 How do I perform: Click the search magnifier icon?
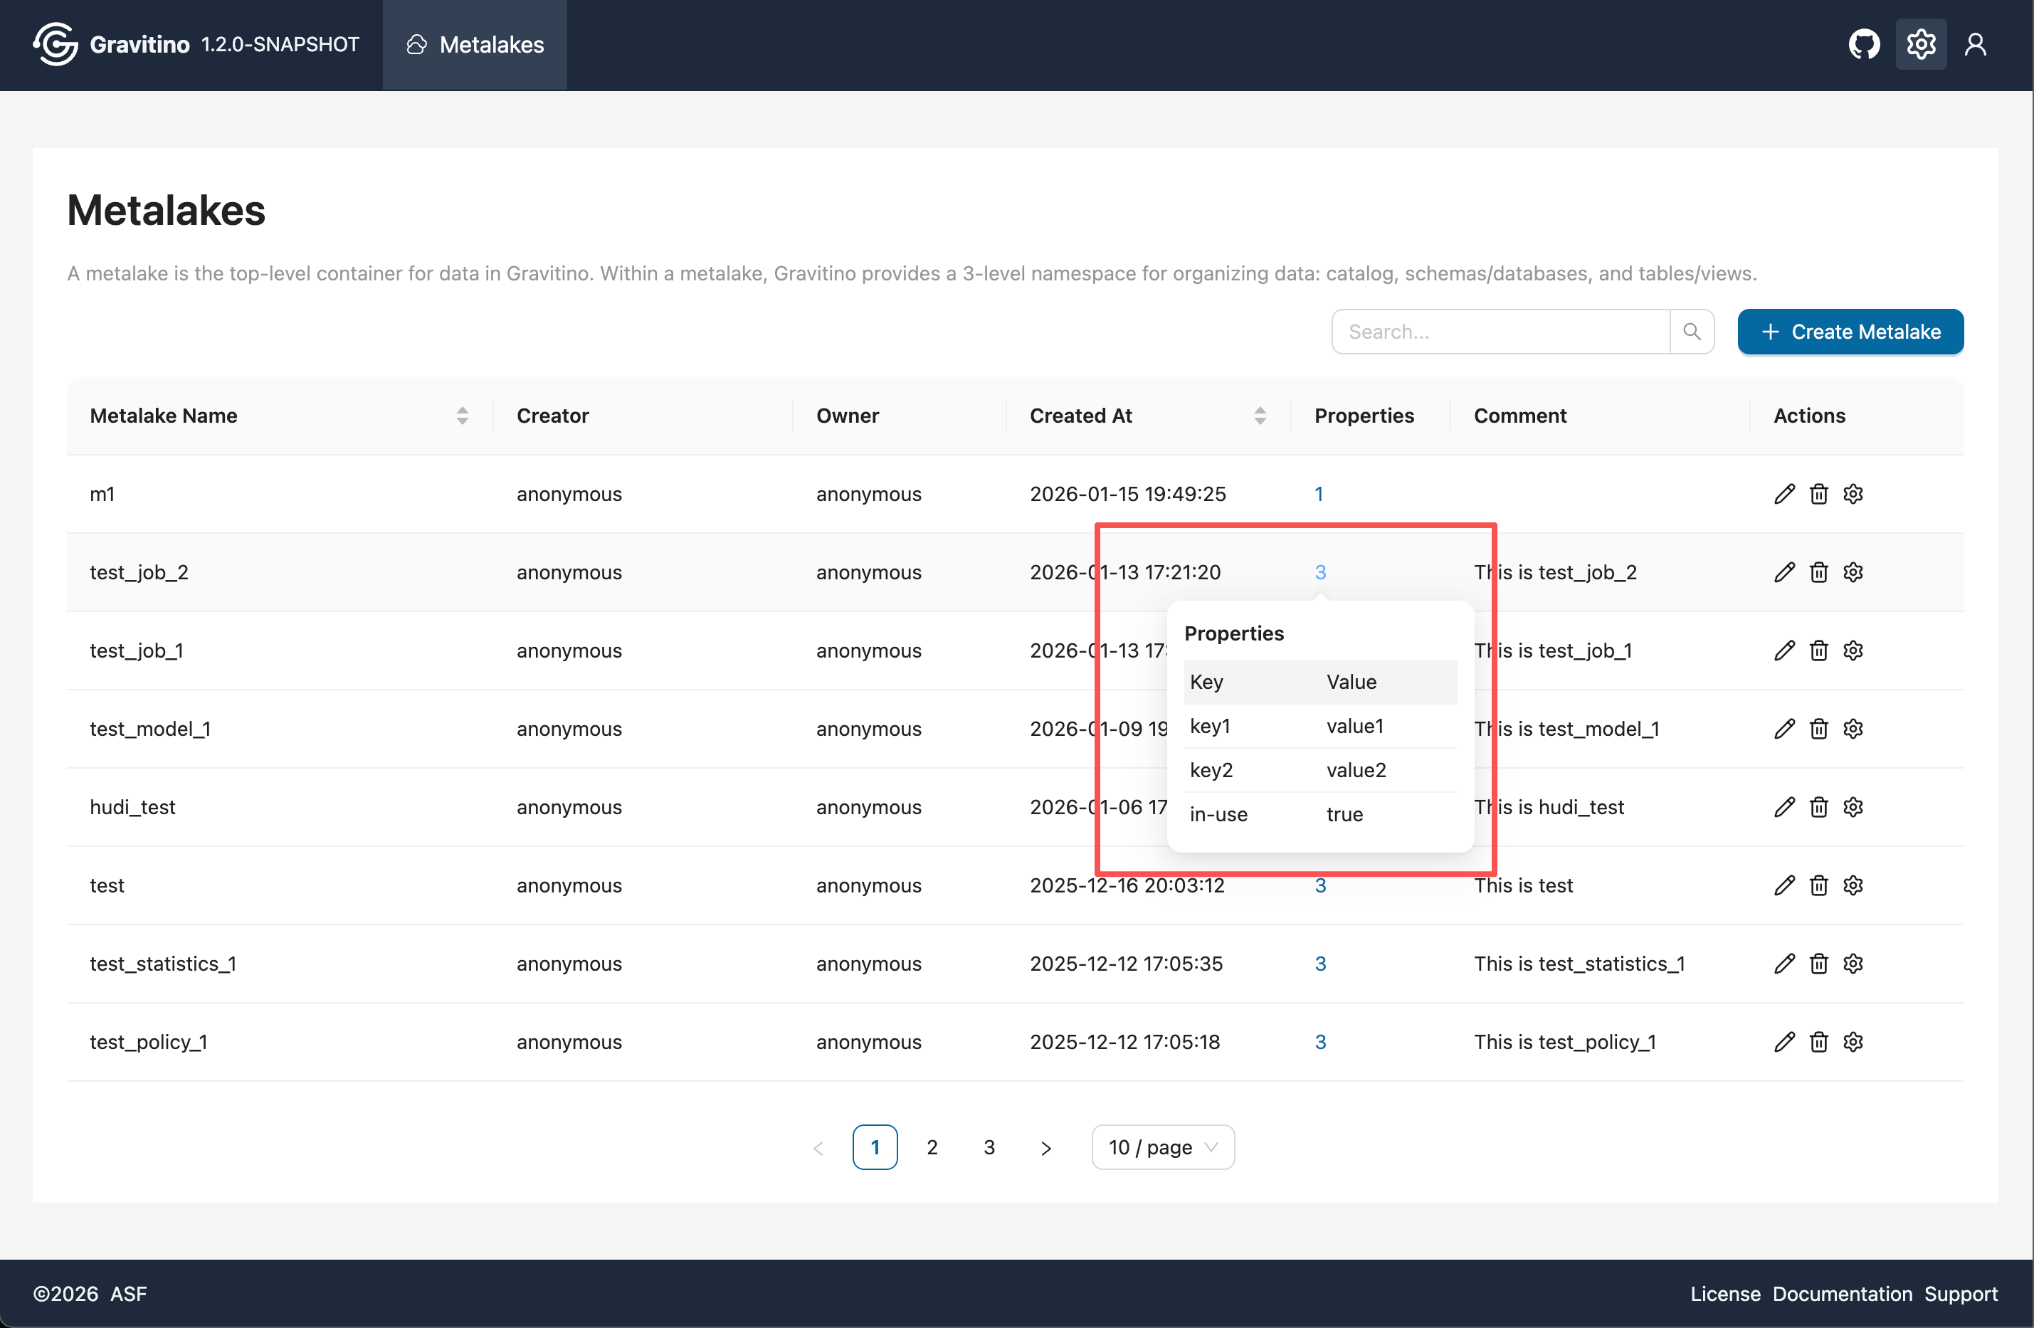click(x=1693, y=332)
